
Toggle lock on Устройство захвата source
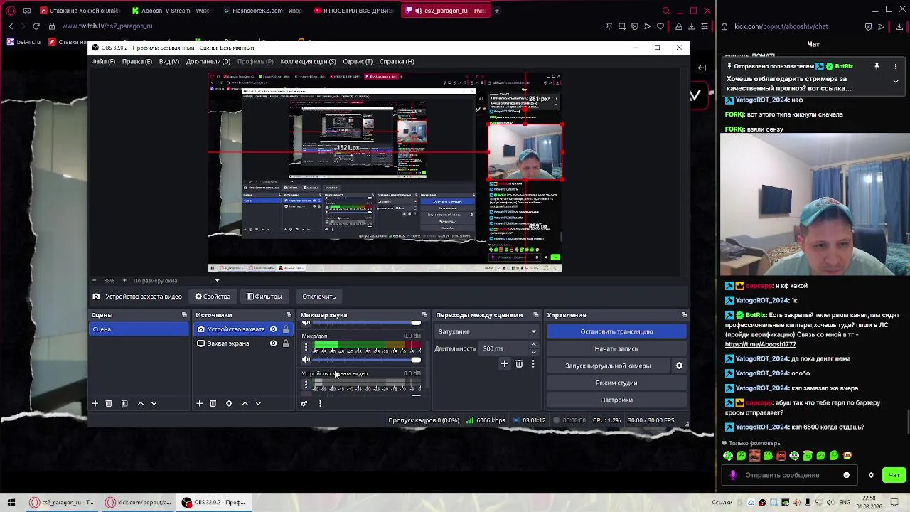[x=286, y=329]
